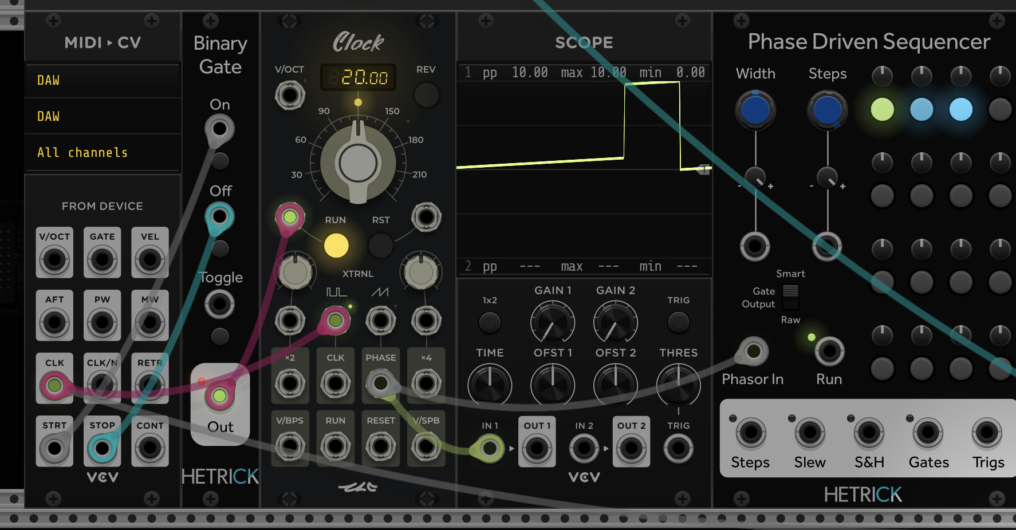Click the VEL output jack on MIDI-CV
This screenshot has height=530, width=1016.
coord(149,259)
